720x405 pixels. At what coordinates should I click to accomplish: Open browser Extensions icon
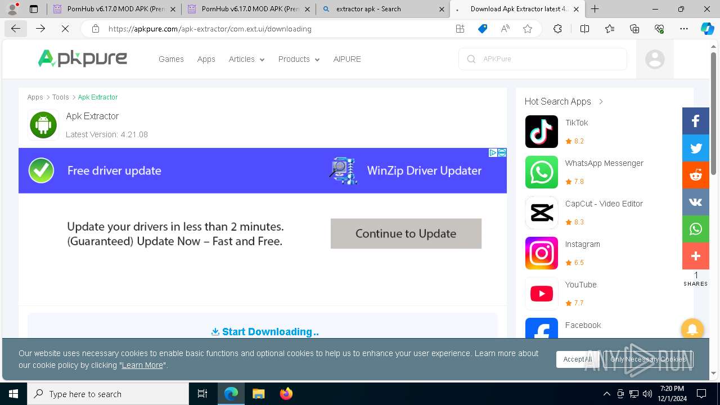(x=557, y=29)
